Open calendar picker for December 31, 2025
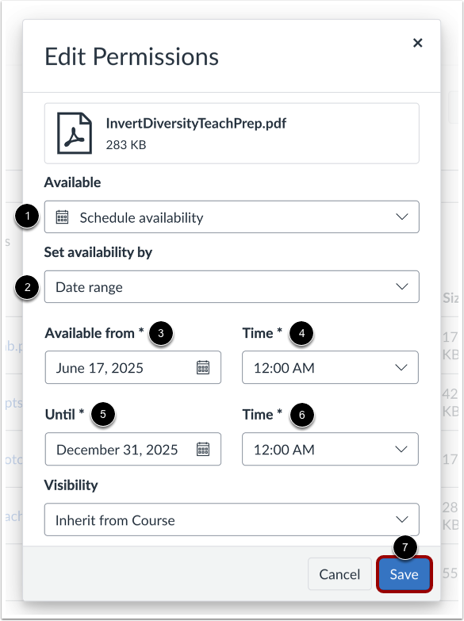Screen dimensions: 464x621 203,449
